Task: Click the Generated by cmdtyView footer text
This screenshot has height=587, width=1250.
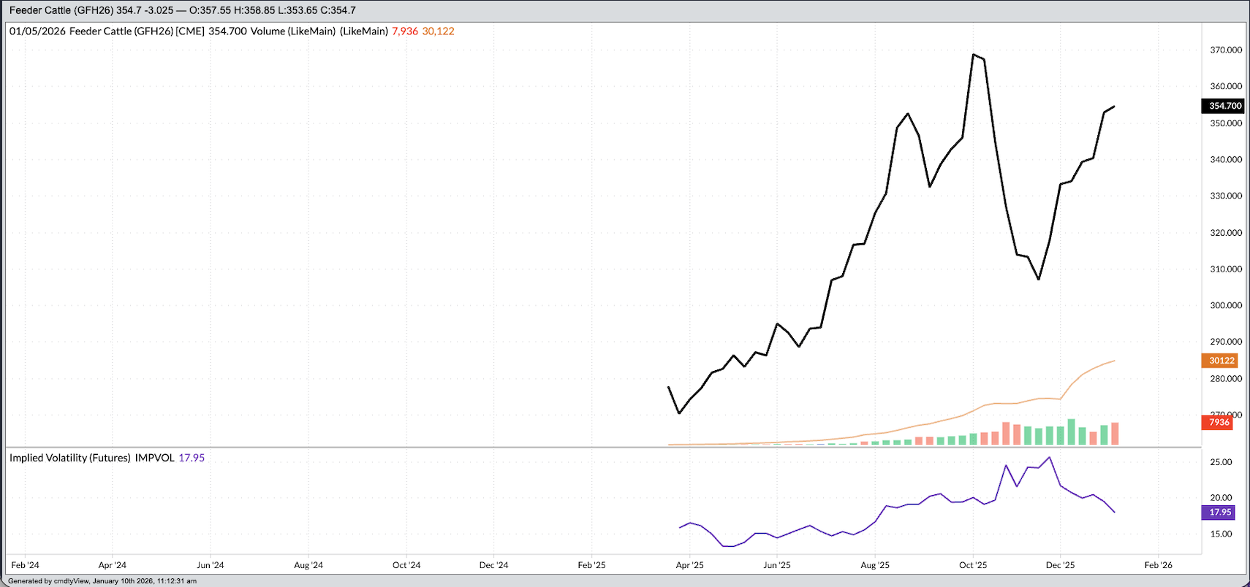Action: tap(102, 581)
